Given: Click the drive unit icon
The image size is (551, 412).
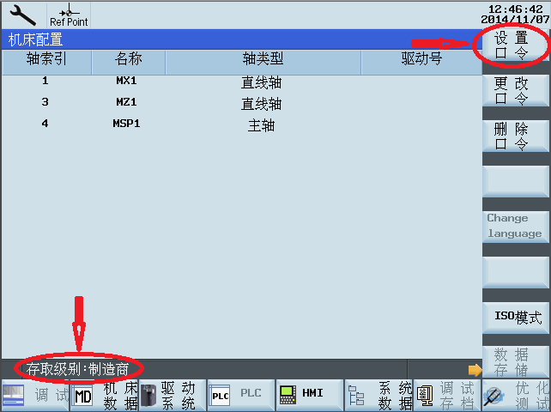Looking at the screenshot, I should 148,396.
